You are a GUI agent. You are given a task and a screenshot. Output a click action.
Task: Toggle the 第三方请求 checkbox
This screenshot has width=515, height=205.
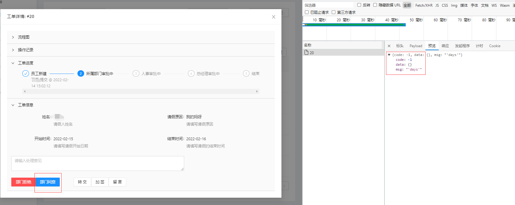pyautogui.click(x=334, y=12)
